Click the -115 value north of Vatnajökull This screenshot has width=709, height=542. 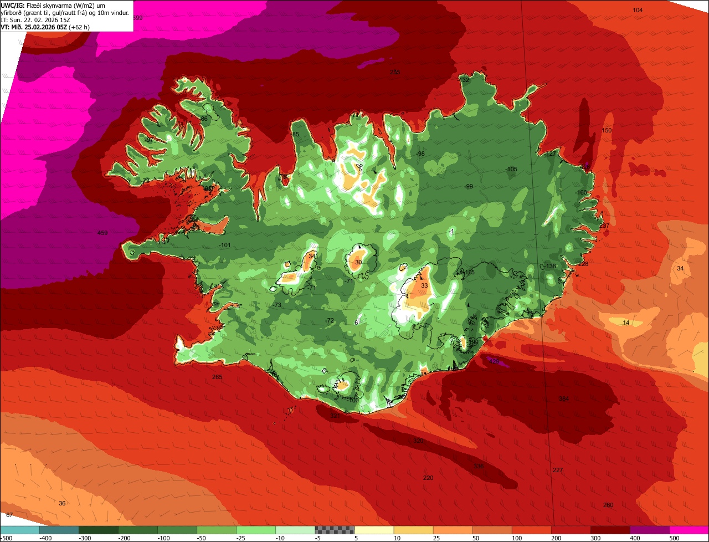click(469, 272)
